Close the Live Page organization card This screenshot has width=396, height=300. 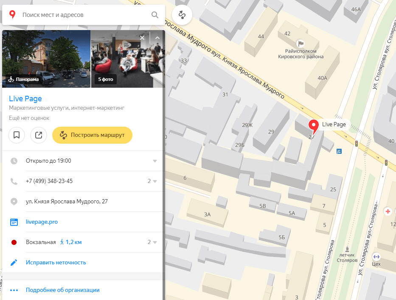pyautogui.click(x=142, y=38)
